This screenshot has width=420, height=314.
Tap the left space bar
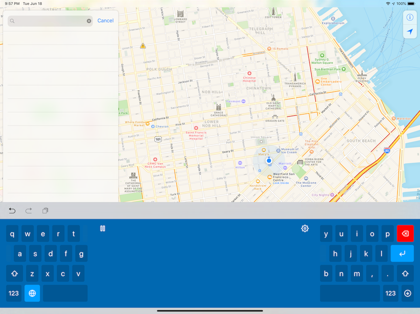[x=65, y=293]
